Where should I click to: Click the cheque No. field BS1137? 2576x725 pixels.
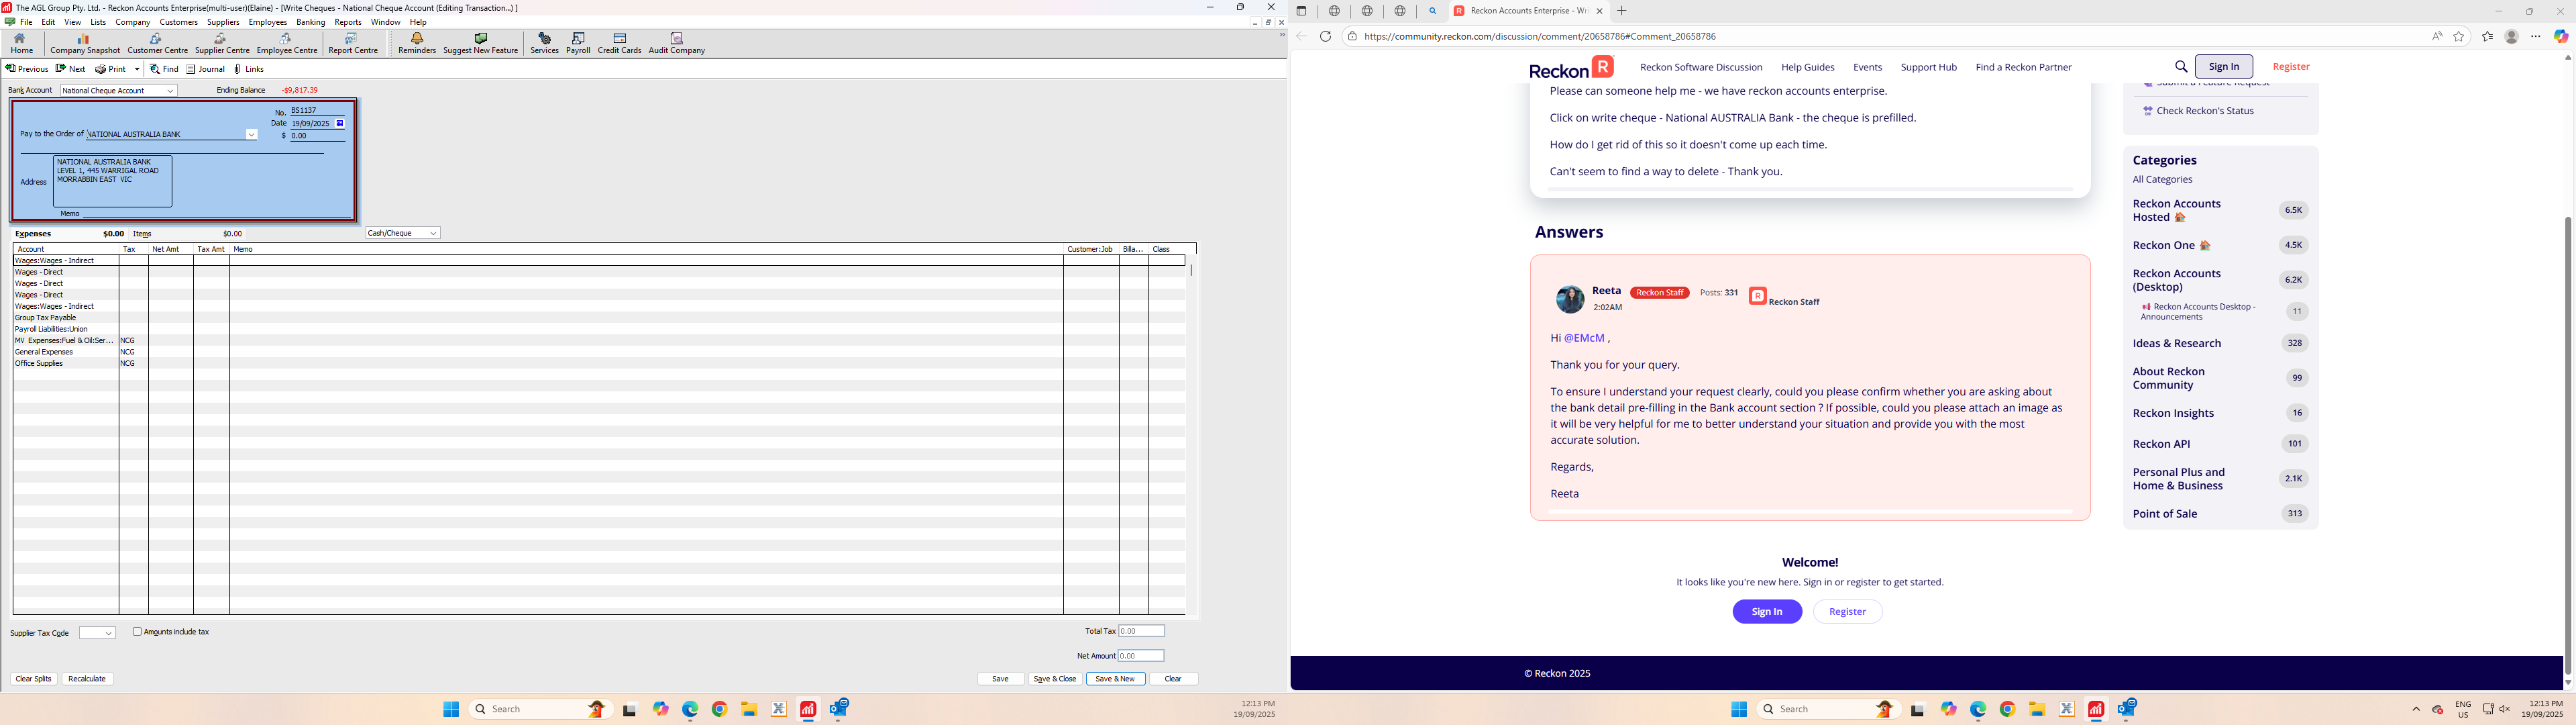(x=318, y=110)
